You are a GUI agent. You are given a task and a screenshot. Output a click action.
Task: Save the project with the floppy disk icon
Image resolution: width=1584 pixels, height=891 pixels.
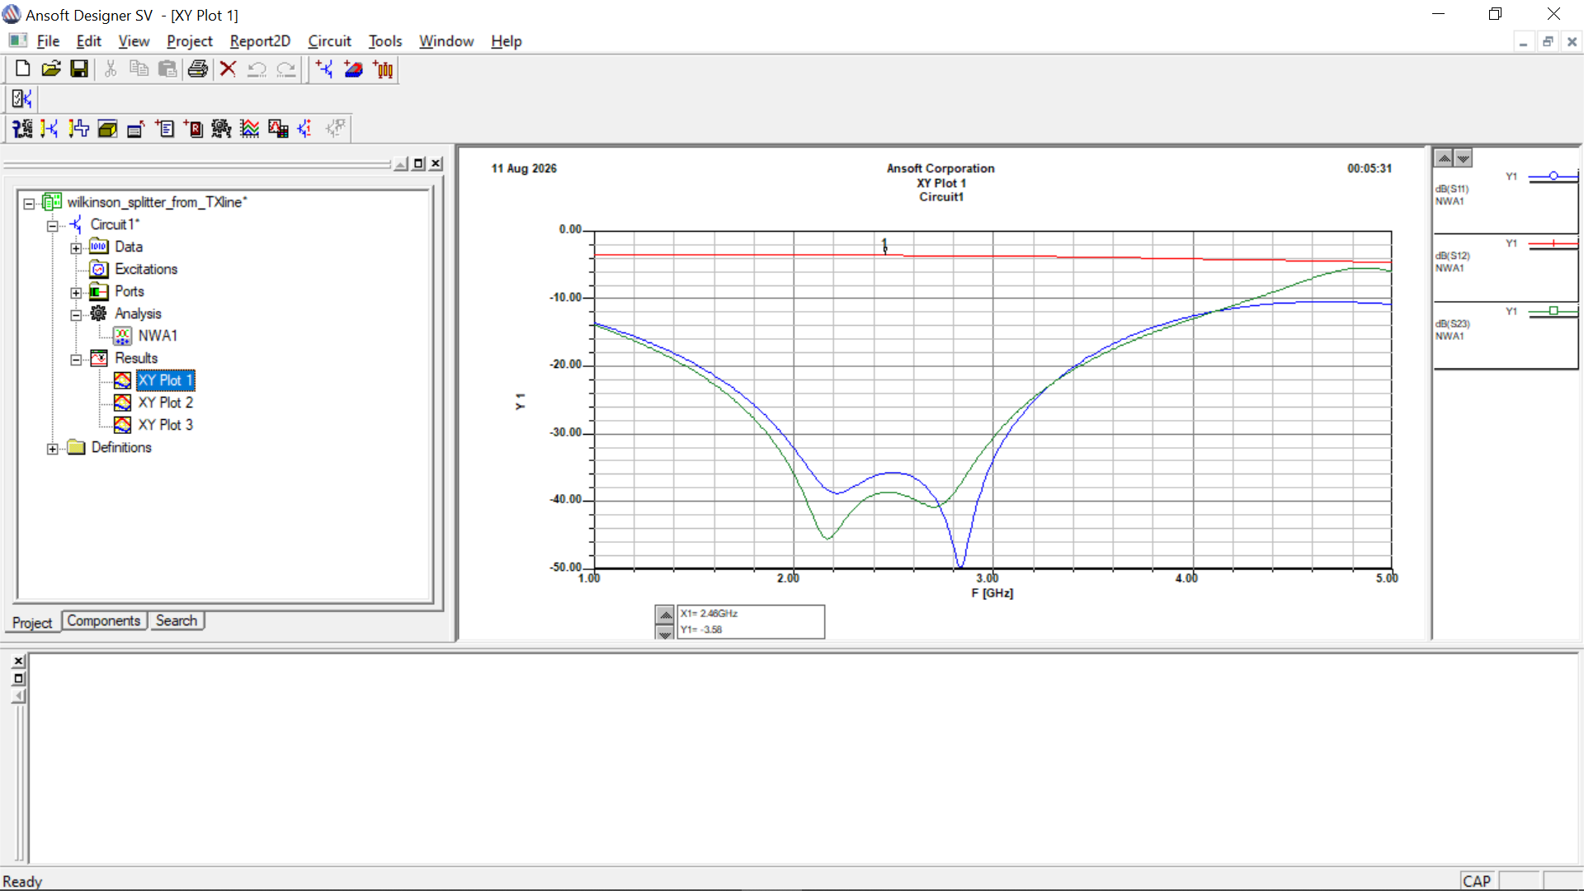pyautogui.click(x=79, y=69)
